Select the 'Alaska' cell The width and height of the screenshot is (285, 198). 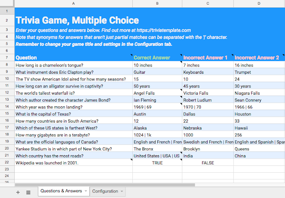click(157, 128)
